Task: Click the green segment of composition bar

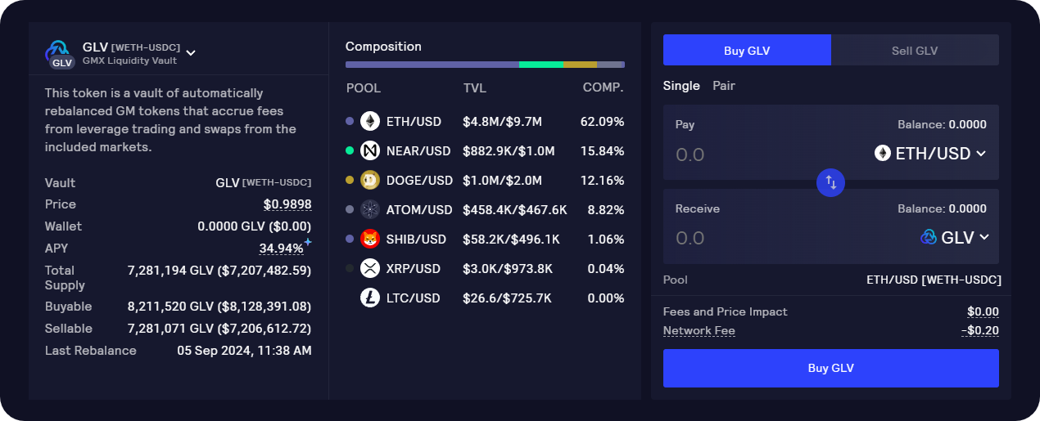Action: point(541,64)
